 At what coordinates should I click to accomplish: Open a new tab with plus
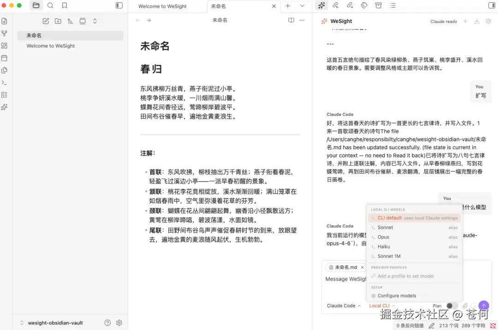click(288, 6)
